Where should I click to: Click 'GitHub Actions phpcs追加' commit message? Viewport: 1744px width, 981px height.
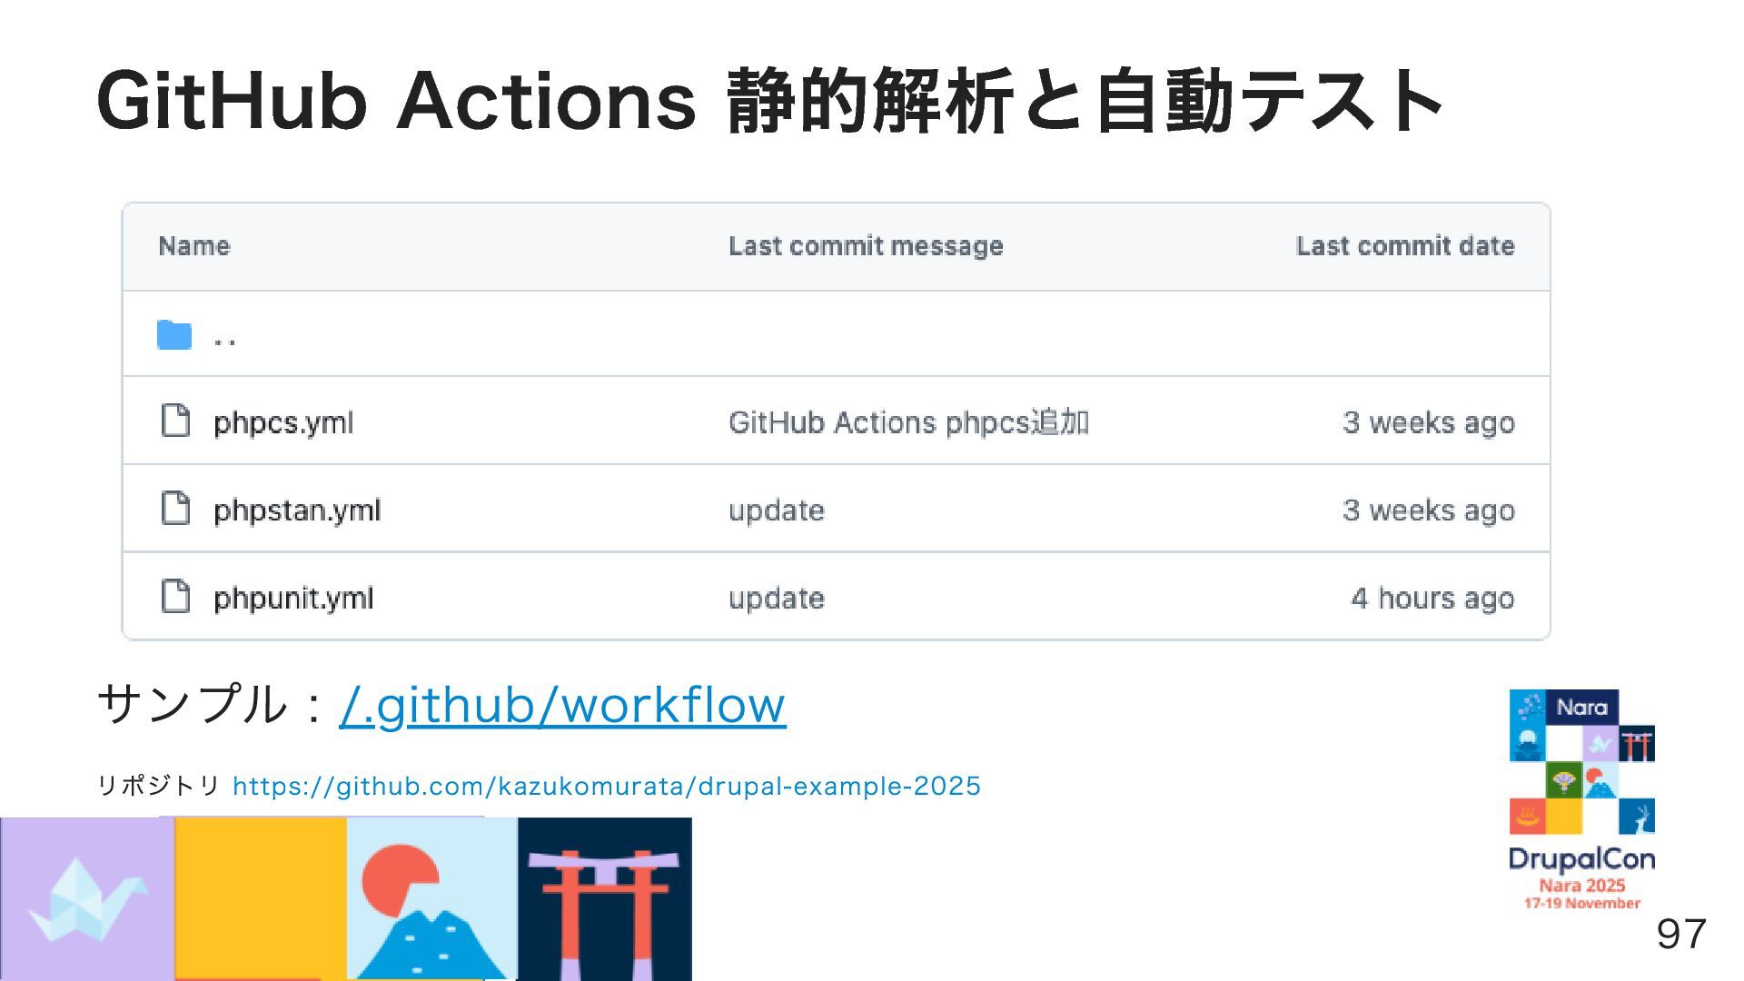tap(907, 422)
